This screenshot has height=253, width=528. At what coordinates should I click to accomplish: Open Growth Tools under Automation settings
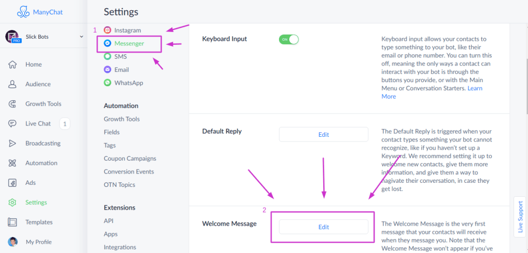point(122,119)
